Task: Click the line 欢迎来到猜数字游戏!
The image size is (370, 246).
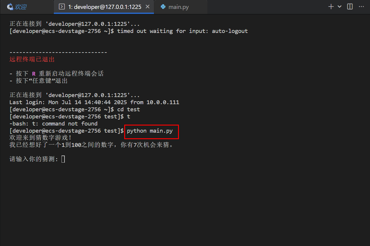Action: point(40,138)
